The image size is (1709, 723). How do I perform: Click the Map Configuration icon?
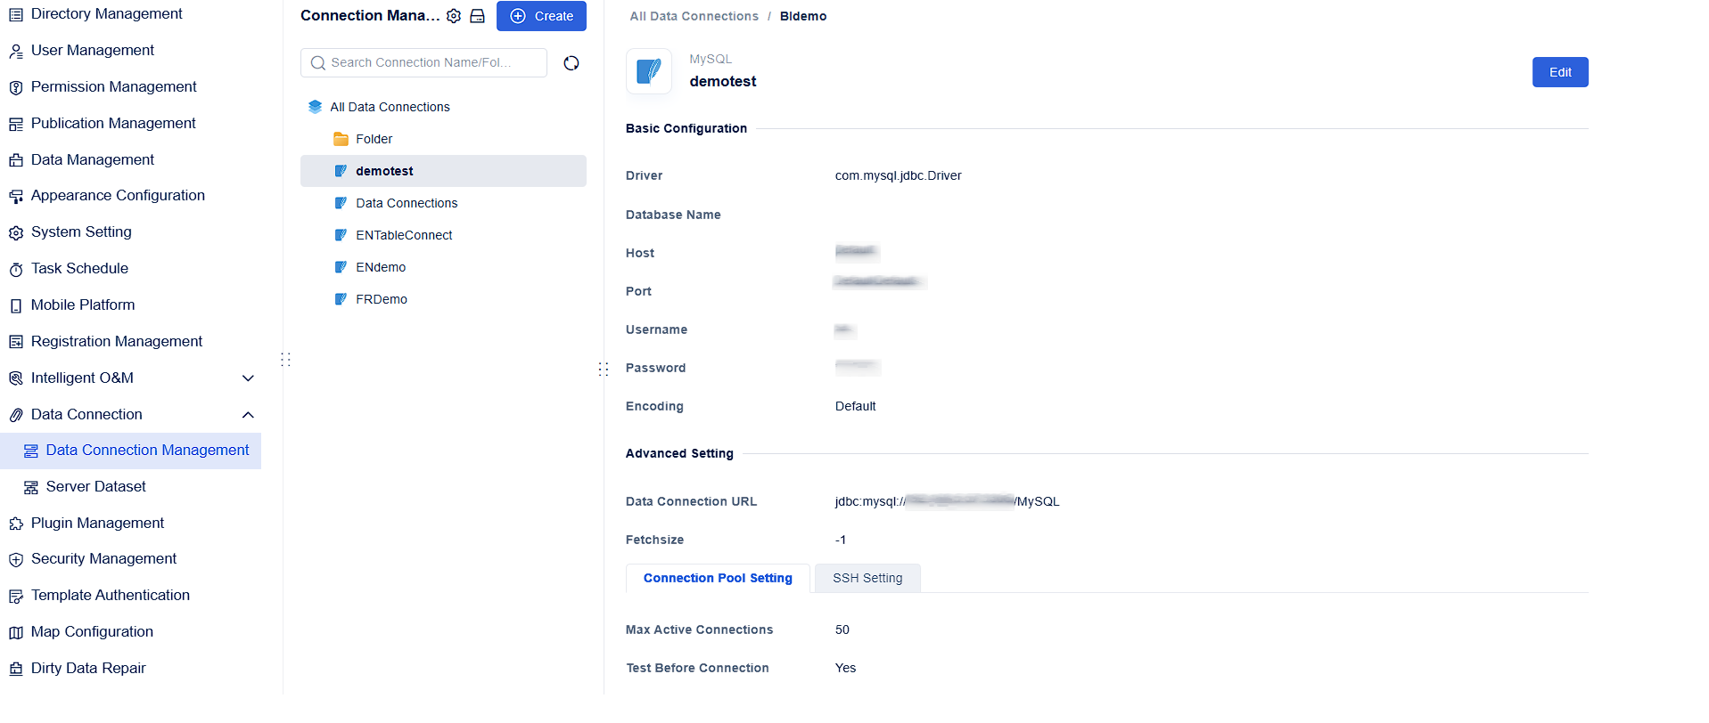tap(16, 632)
